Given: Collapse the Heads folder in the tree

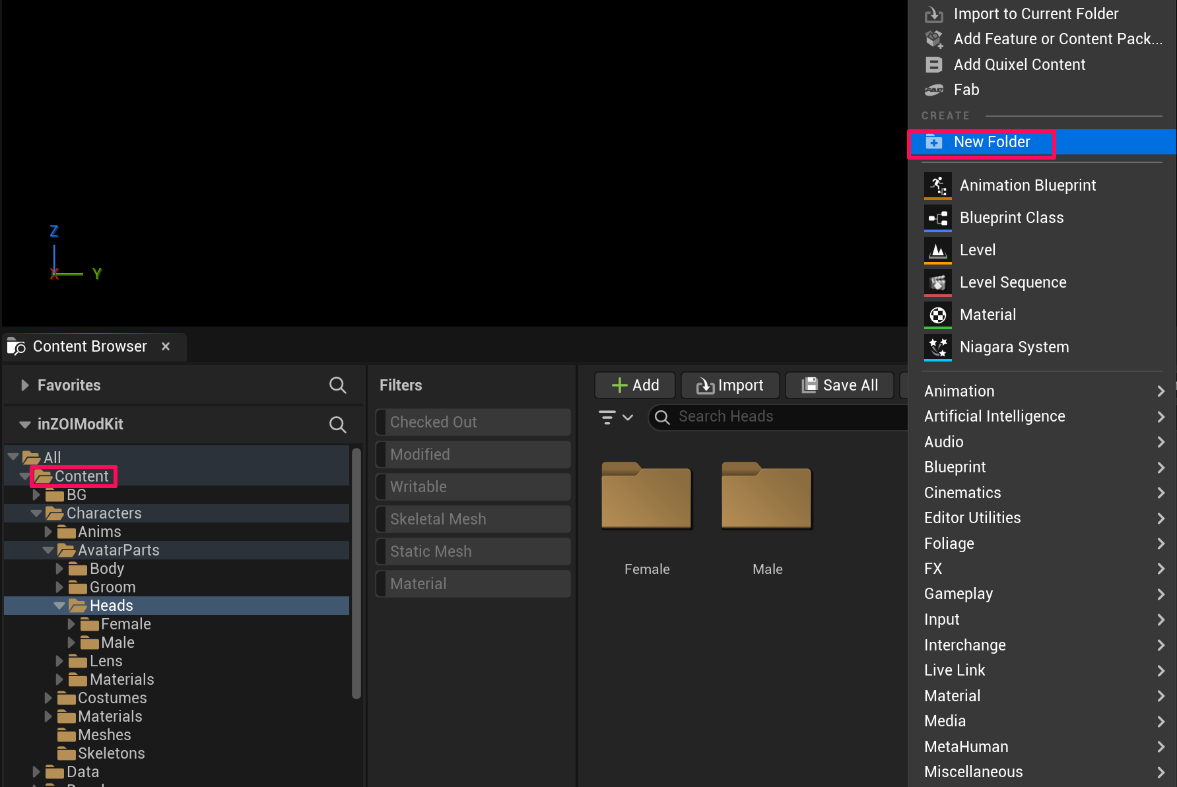Looking at the screenshot, I should [x=59, y=605].
